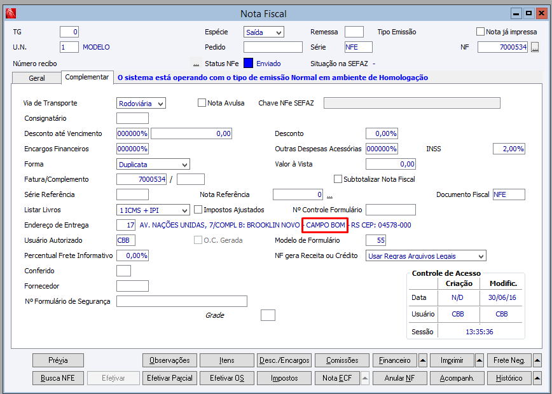Screen dimensions: 552x394
Task: Select the Complementar tab
Action: click(x=87, y=77)
